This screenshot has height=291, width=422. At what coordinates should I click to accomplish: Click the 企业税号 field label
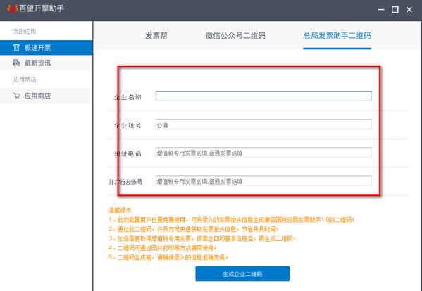128,125
